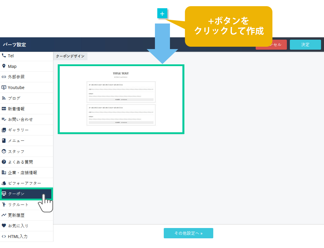The width and height of the screenshot is (324, 248).
Task: Click the phone icon beside Tel
Action: 4,56
